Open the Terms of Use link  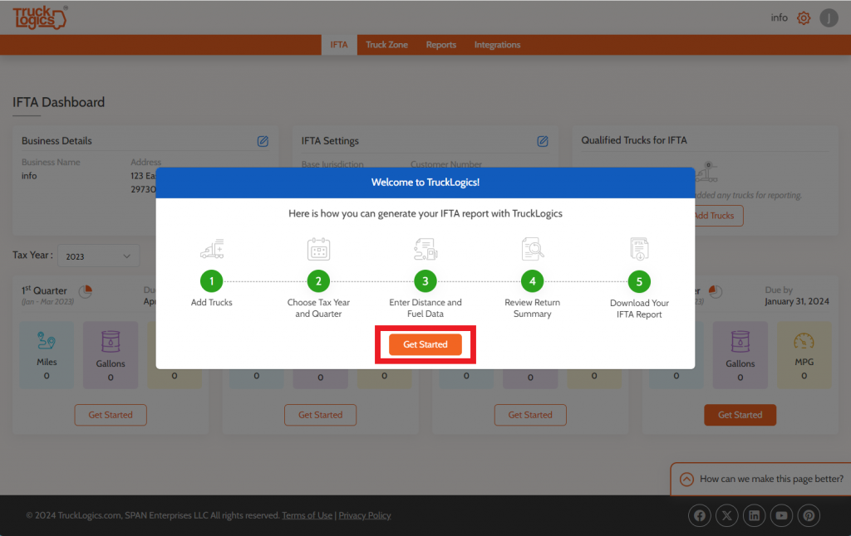click(307, 515)
